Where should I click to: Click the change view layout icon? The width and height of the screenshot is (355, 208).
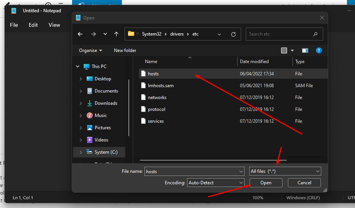pos(284,50)
